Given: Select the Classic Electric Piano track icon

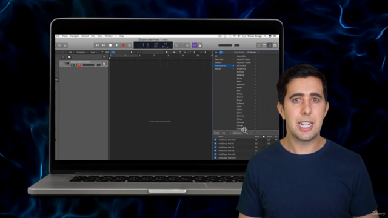Looking at the screenshot, I should (67, 64).
